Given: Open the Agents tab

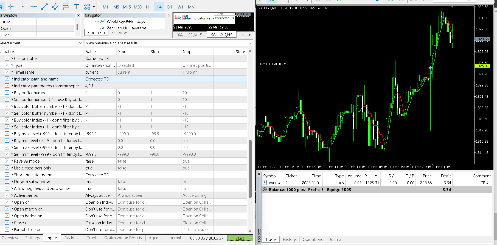Looking at the screenshot, I should [x=155, y=238].
